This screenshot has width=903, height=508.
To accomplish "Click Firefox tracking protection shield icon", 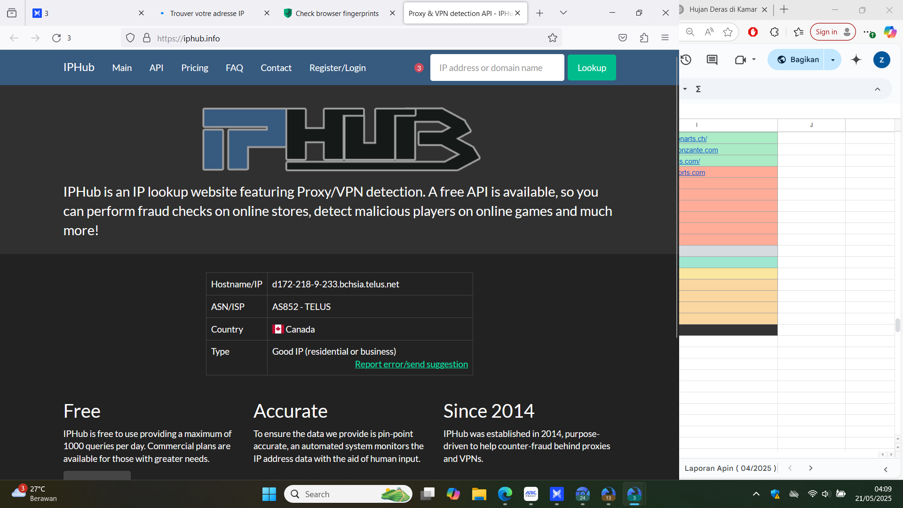I will tap(130, 38).
